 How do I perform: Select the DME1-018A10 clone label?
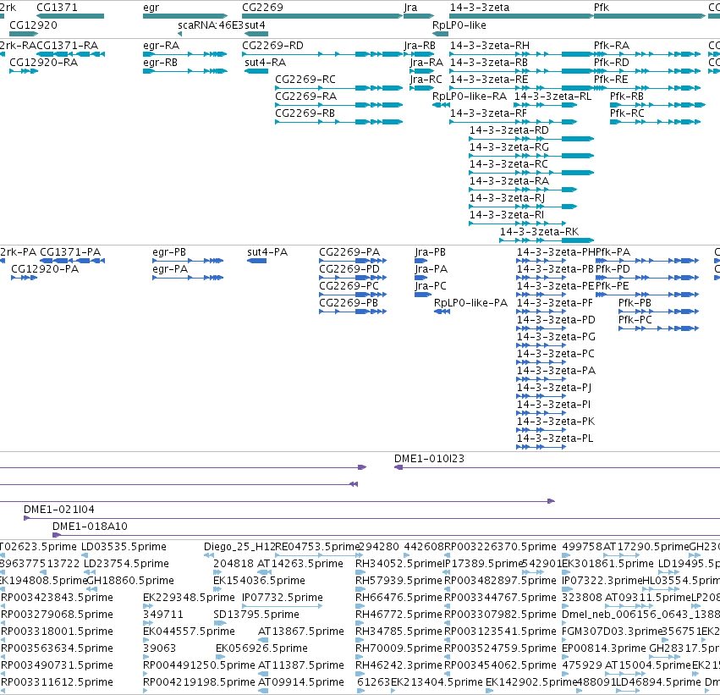[x=90, y=526]
